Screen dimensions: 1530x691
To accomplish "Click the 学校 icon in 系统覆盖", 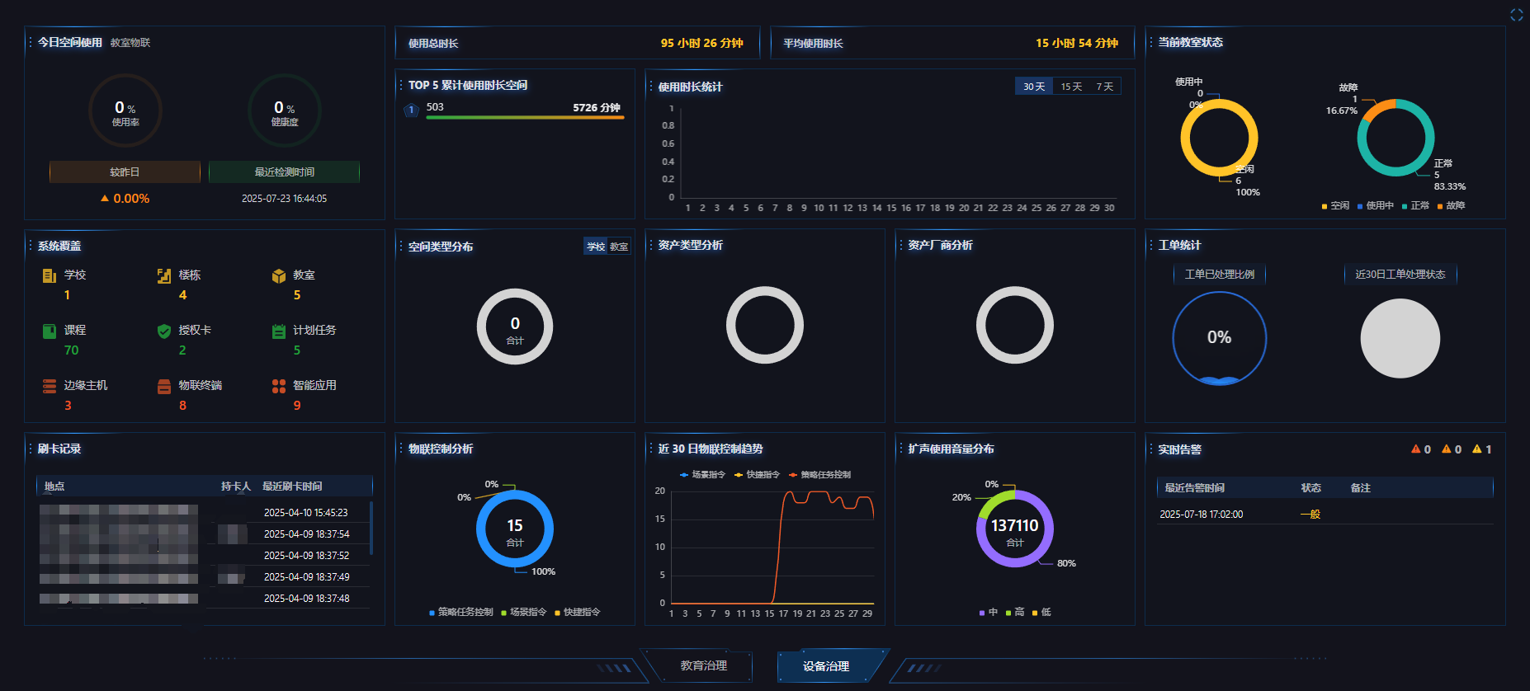I will (50, 275).
